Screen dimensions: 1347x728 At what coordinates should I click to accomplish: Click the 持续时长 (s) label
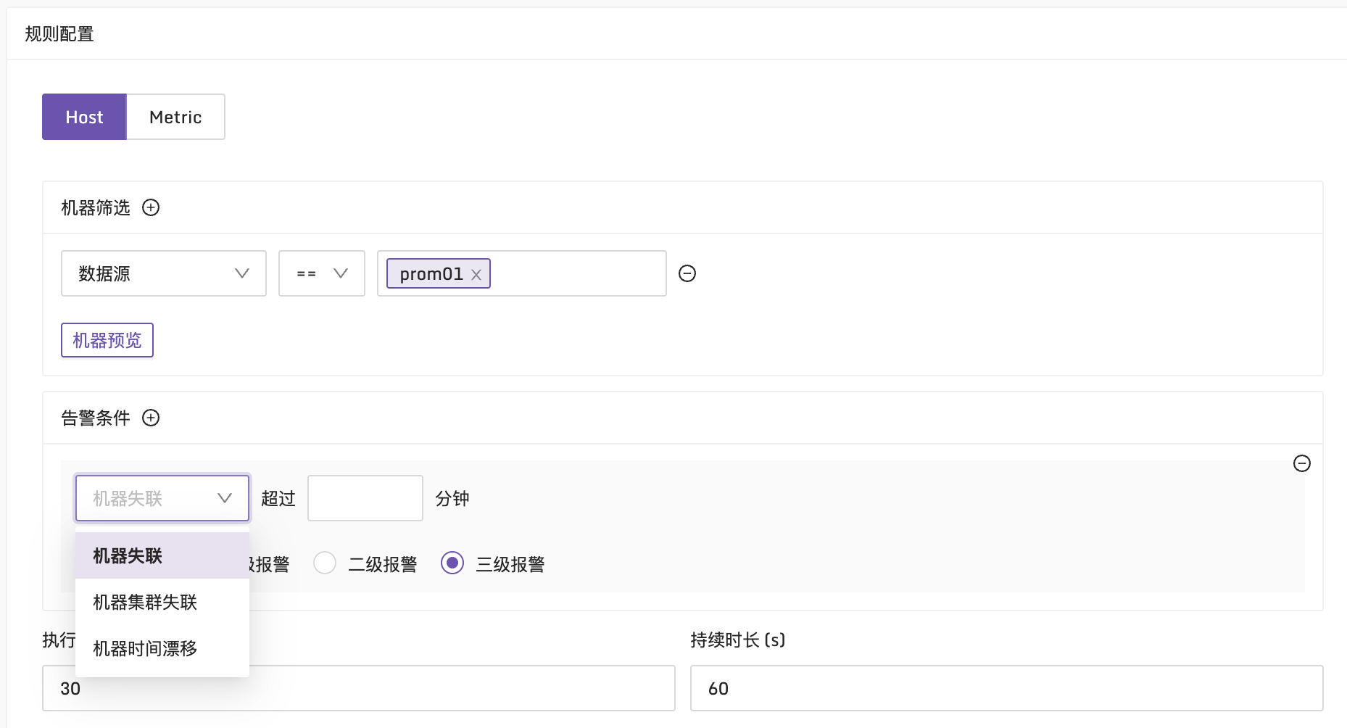tap(738, 640)
